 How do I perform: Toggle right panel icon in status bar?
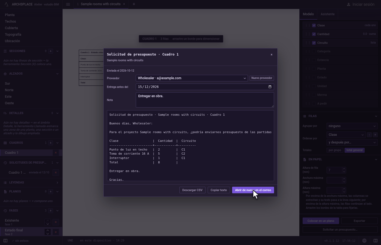[376, 241]
